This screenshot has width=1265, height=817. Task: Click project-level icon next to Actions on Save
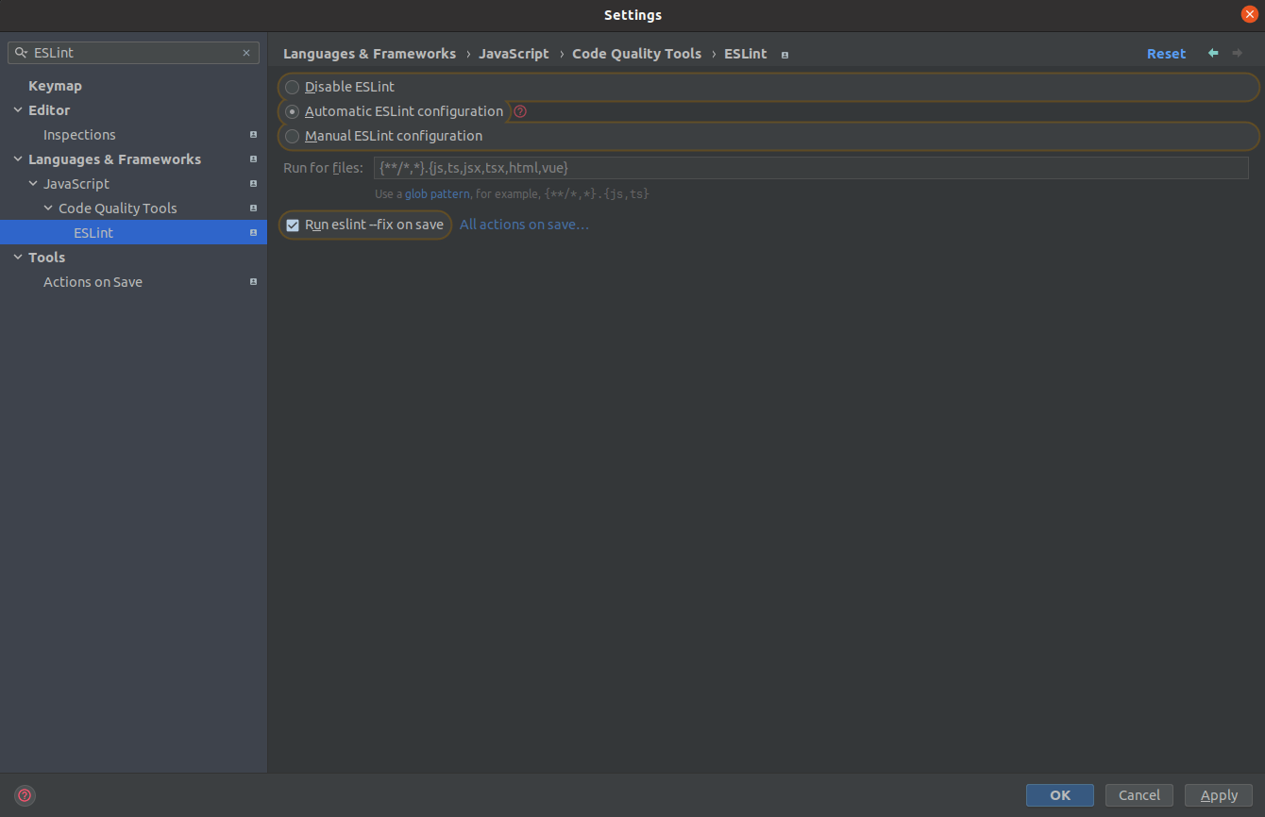point(253,282)
